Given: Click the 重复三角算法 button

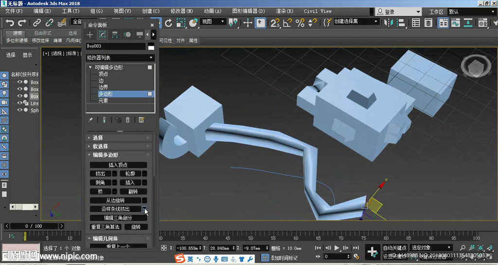Looking at the screenshot, I should click(106, 227).
